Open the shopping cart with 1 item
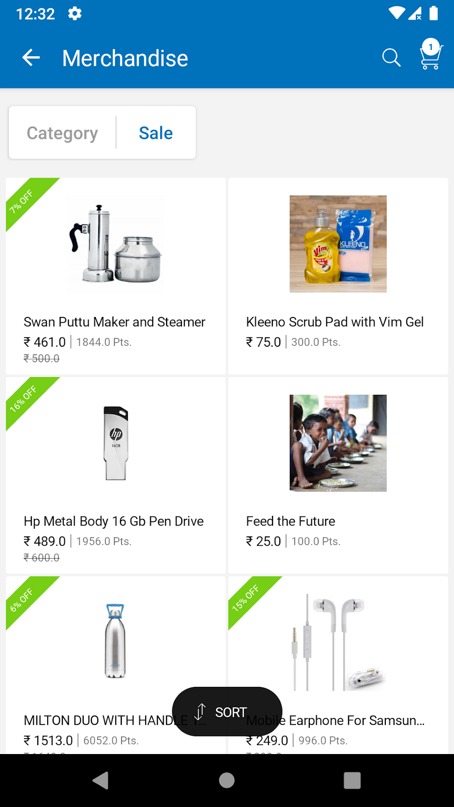The width and height of the screenshot is (454, 807). (431, 54)
